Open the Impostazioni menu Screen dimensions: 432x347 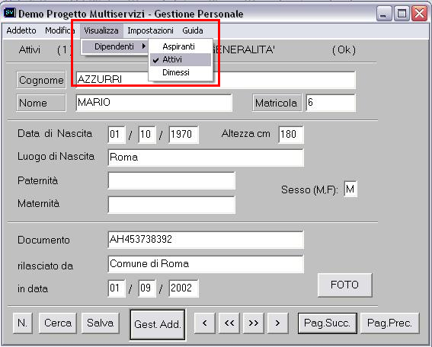(150, 30)
